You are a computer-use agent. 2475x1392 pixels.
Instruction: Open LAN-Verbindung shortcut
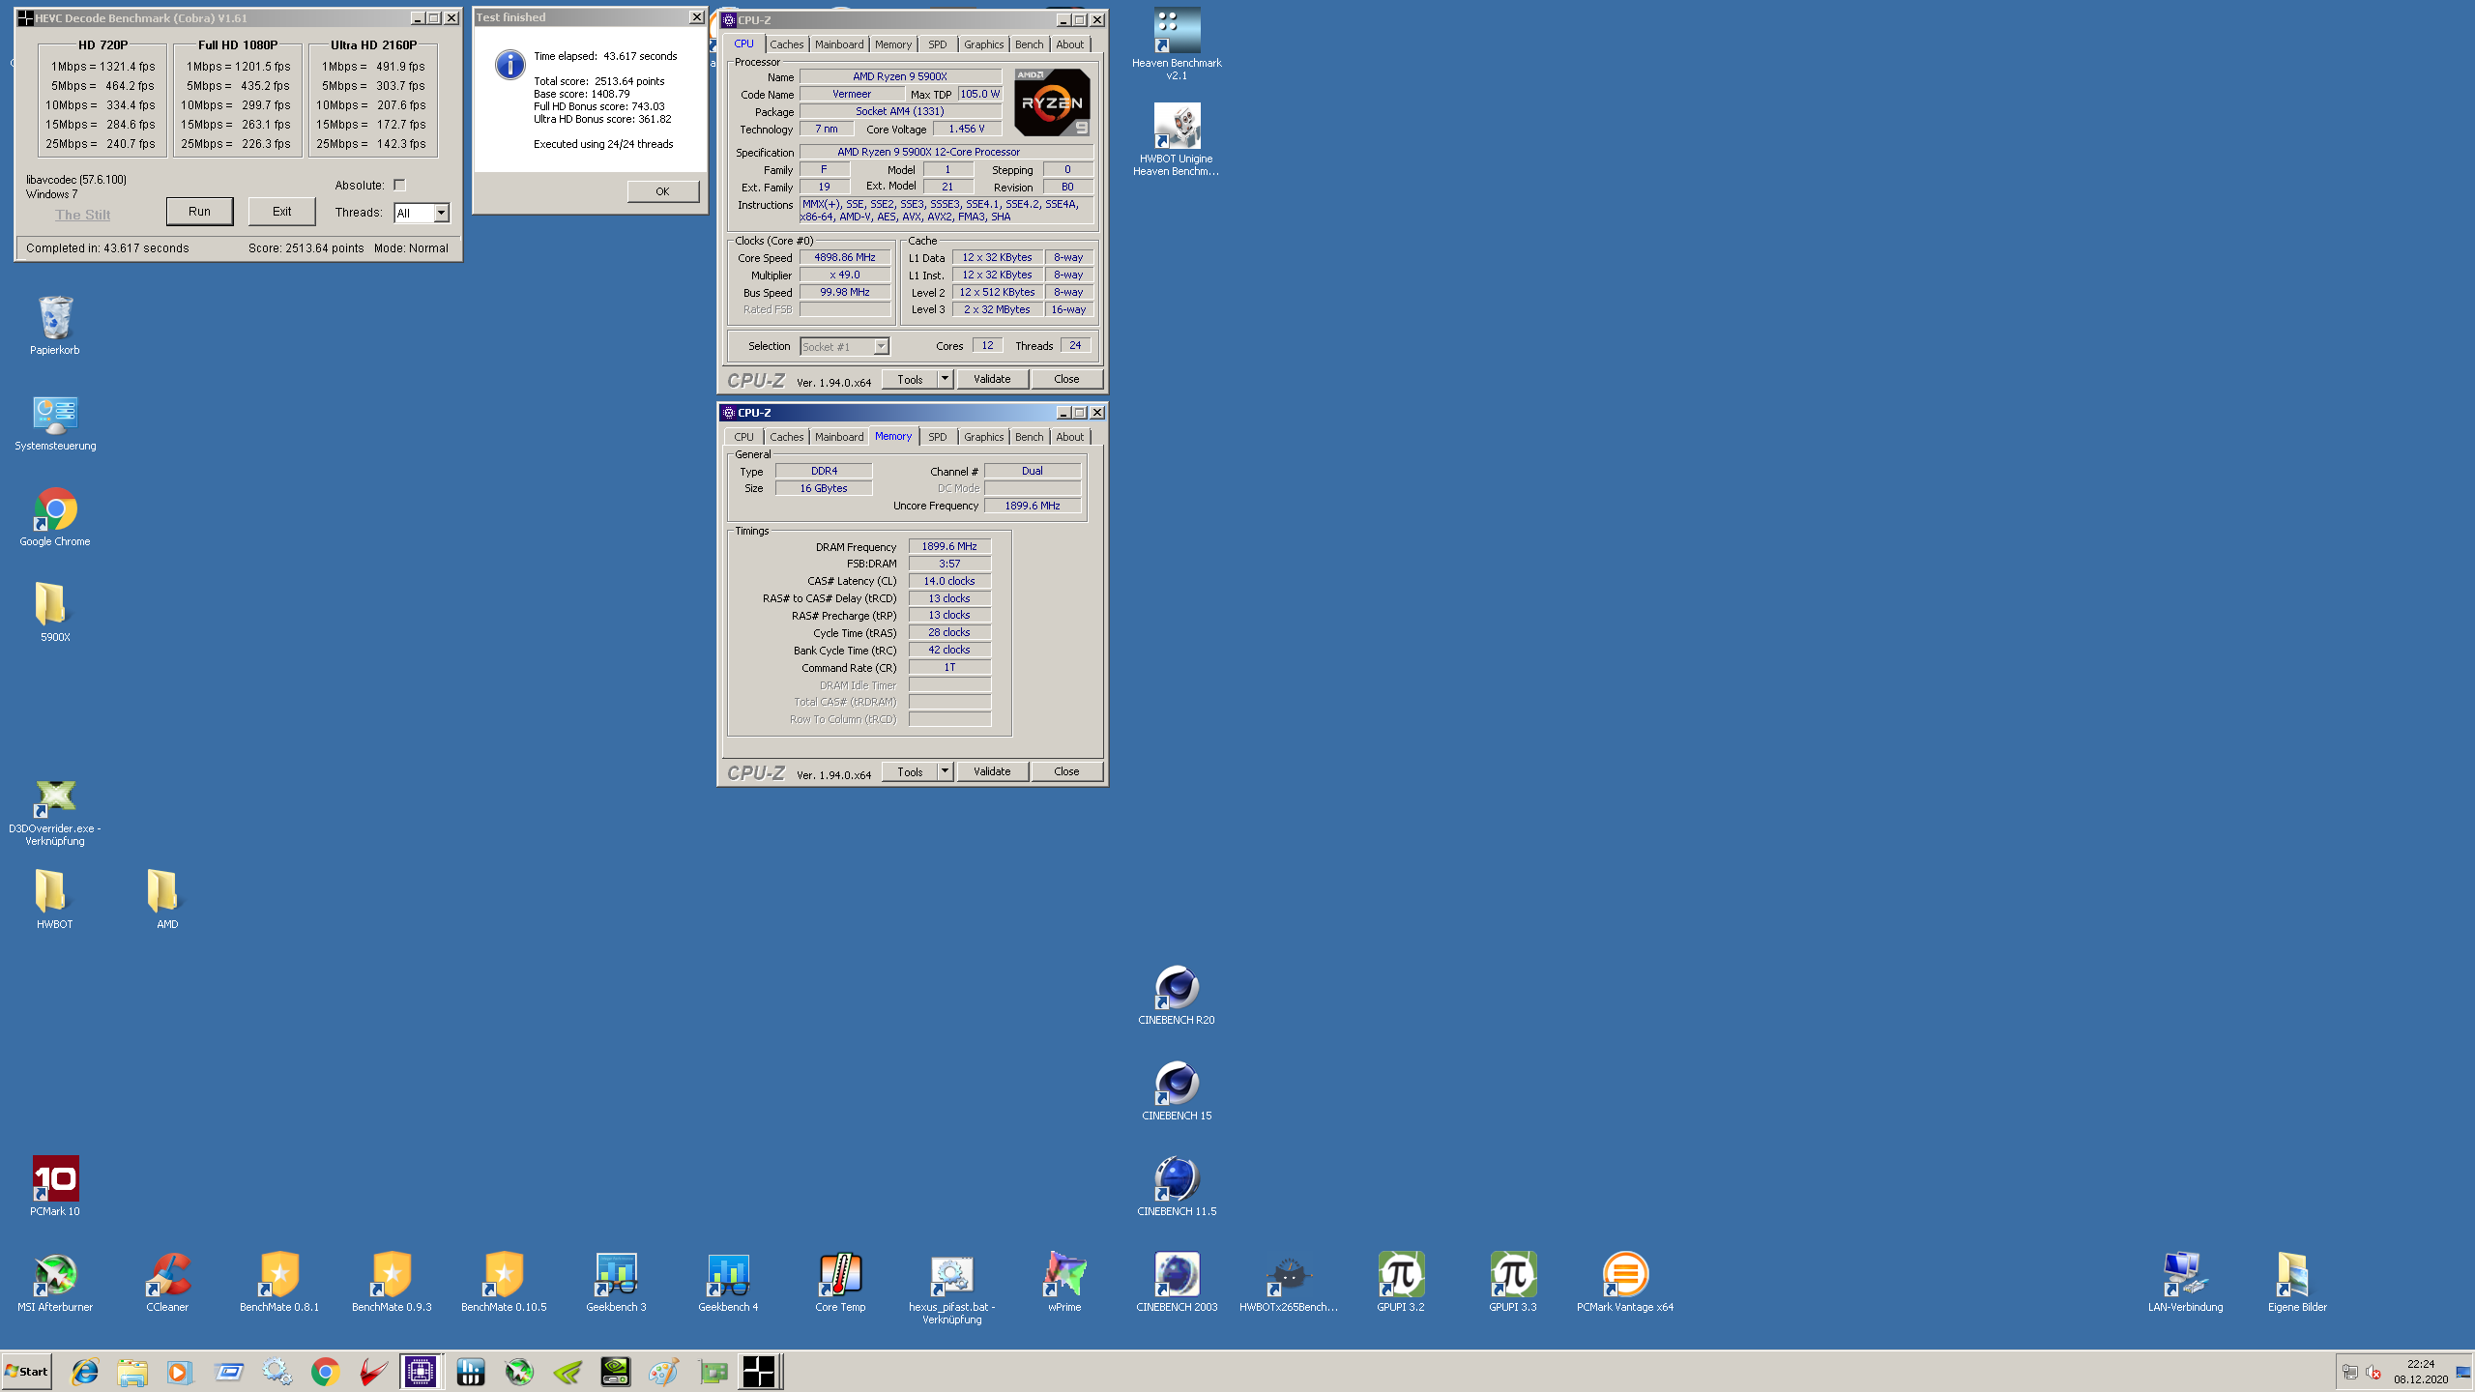(x=2185, y=1282)
